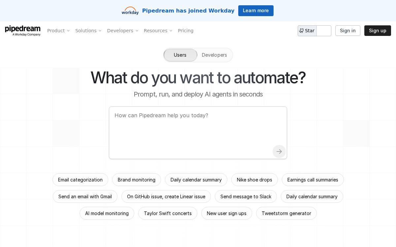Viewport: 396px width, 247px height.
Task: Choose the New user sign ups suggestion
Action: point(227,213)
